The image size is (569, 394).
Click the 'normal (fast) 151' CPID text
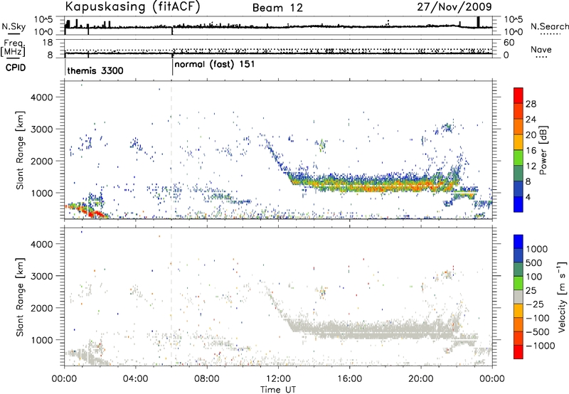pos(215,65)
